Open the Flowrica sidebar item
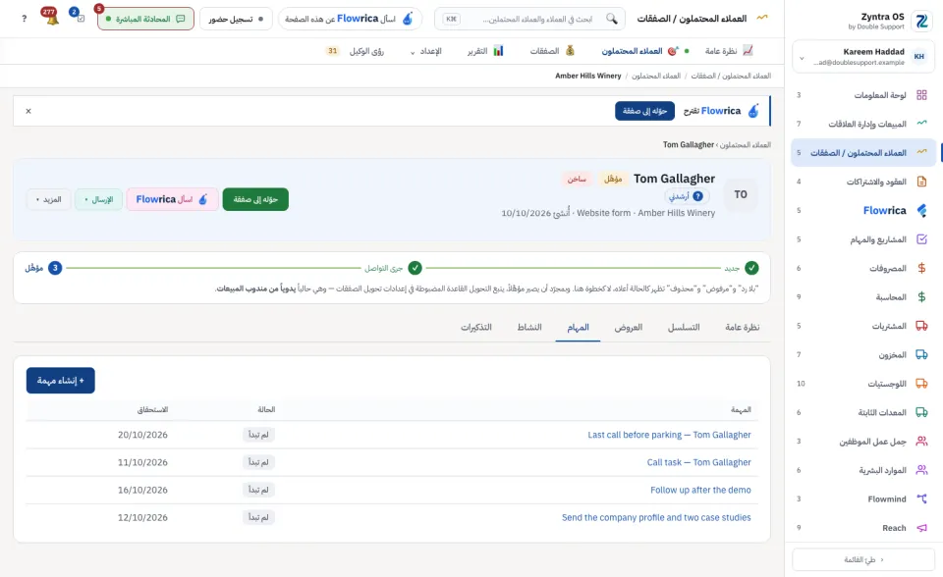Viewport: 943px width, 577px height. coord(863,210)
